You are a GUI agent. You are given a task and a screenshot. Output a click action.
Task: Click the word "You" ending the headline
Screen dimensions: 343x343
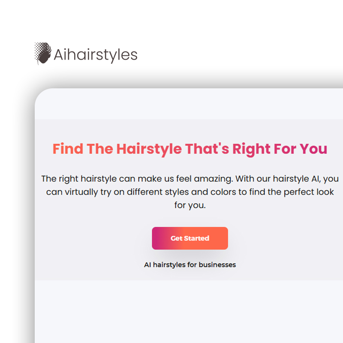(313, 149)
